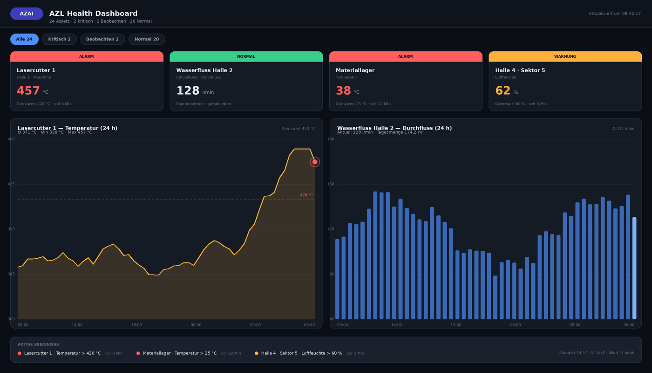The image size is (652, 373).
Task: Open the Halle 4 · Sektor 5 card
Action: (x=565, y=81)
